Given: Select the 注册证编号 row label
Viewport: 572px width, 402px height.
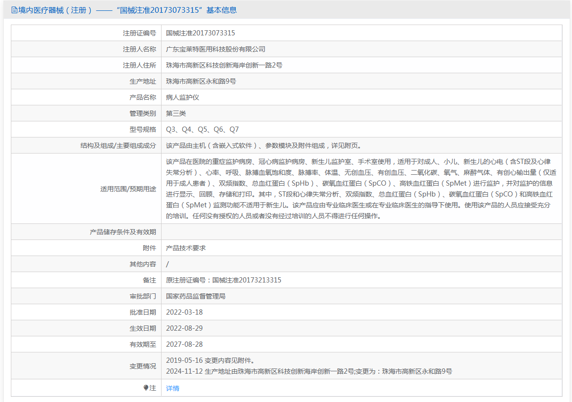Looking at the screenshot, I should (x=139, y=33).
